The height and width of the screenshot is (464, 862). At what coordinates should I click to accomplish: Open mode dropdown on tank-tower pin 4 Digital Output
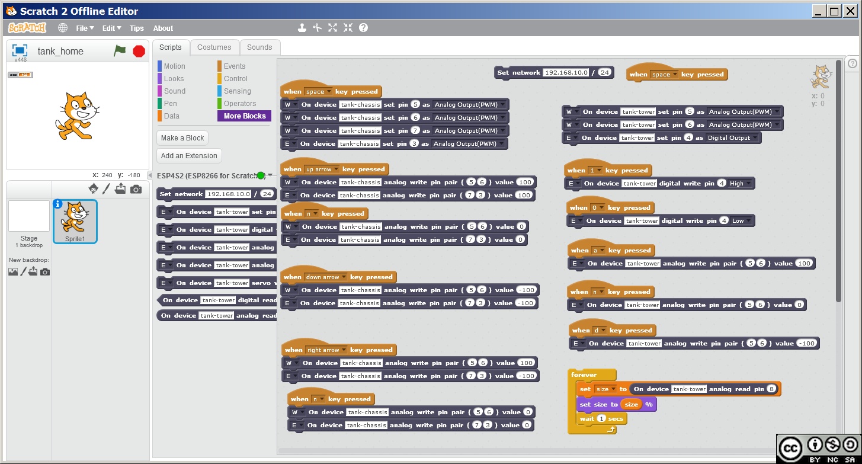coord(755,138)
